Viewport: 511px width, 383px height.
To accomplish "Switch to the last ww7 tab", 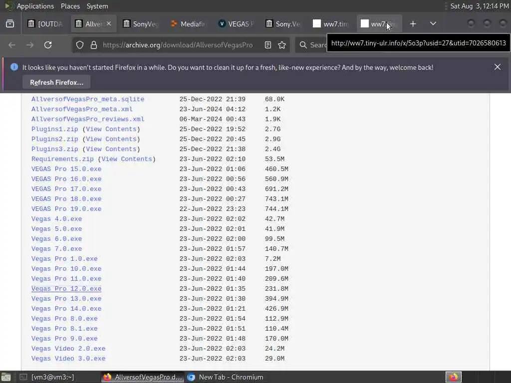I will (378, 24).
